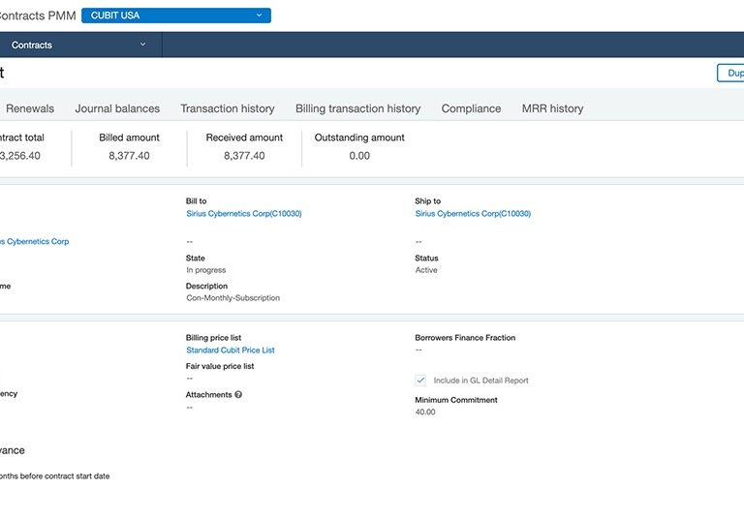This screenshot has height=519, width=744.
Task: Click the Contracts PMM application title
Action: point(37,15)
